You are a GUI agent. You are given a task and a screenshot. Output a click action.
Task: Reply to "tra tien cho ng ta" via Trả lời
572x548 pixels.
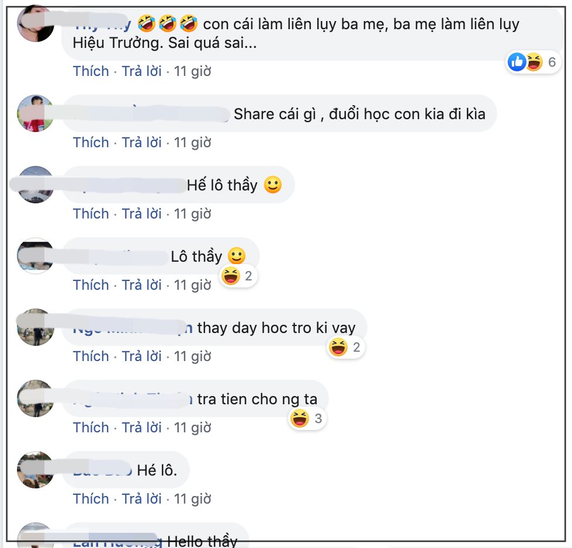141,428
